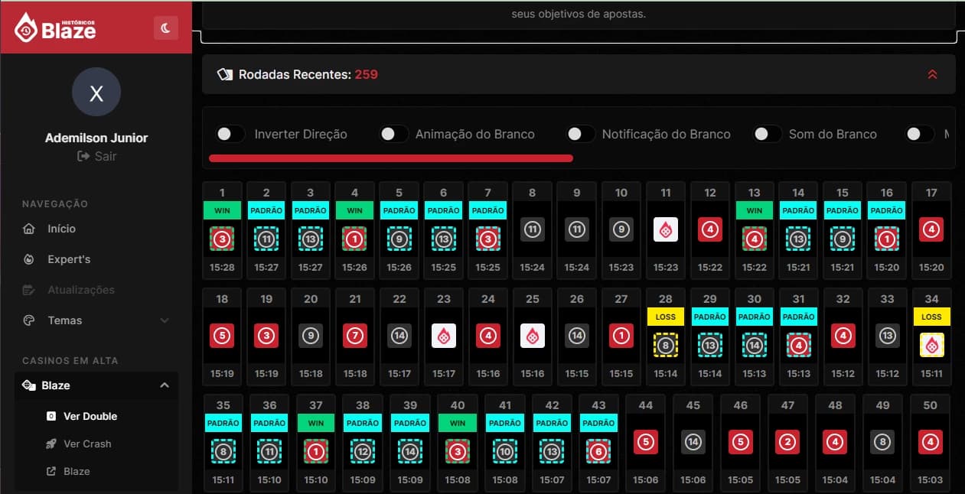Image resolution: width=965 pixels, height=494 pixels.
Task: Open the Blaze external link
Action: tap(77, 472)
